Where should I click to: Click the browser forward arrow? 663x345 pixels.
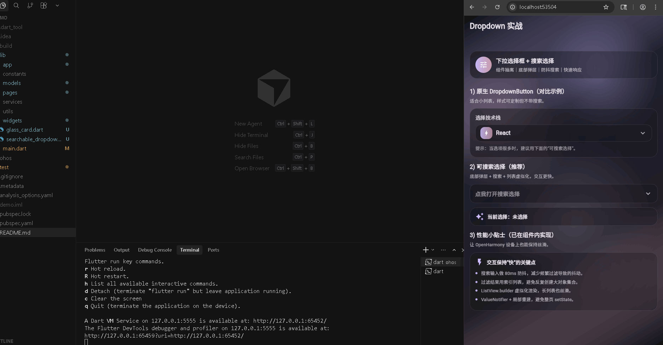point(485,7)
